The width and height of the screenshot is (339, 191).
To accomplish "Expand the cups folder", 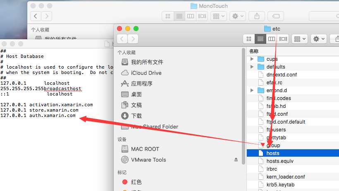I will pos(252,59).
